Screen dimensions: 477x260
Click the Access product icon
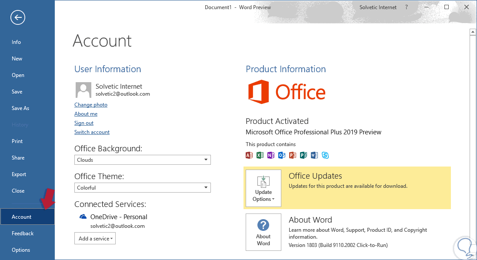[249, 155]
